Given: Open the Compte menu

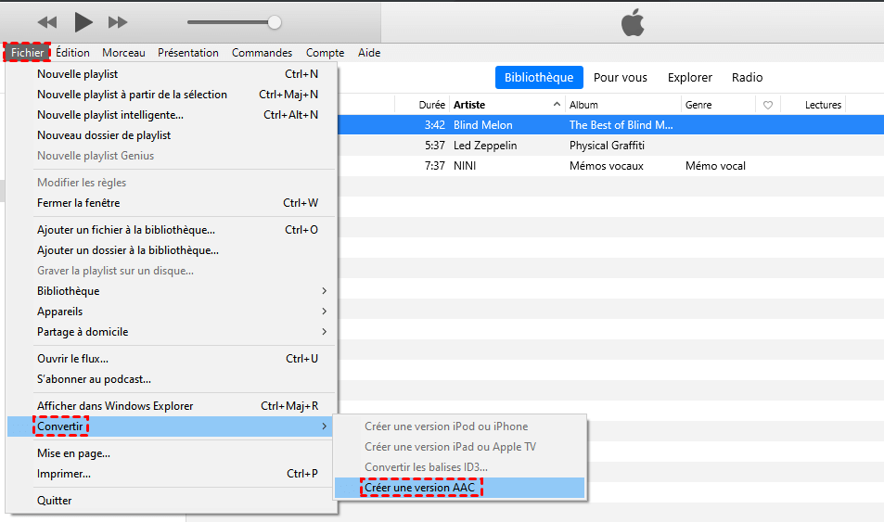Looking at the screenshot, I should click(326, 53).
